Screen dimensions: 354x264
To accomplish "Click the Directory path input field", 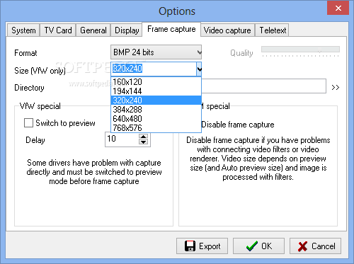I will click(263, 86).
